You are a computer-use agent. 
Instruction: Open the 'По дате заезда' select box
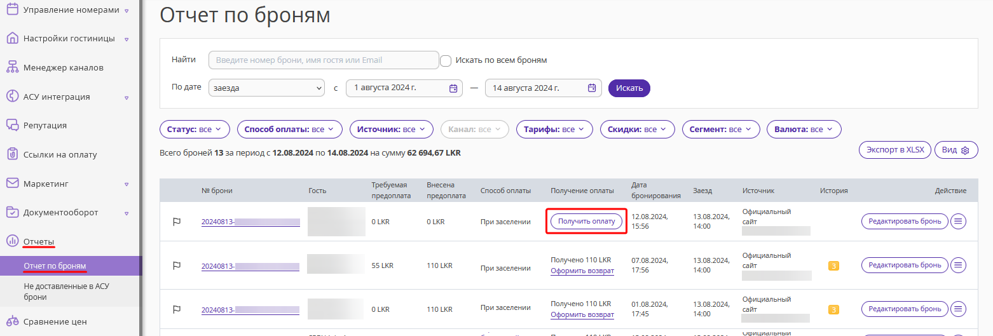pos(266,88)
